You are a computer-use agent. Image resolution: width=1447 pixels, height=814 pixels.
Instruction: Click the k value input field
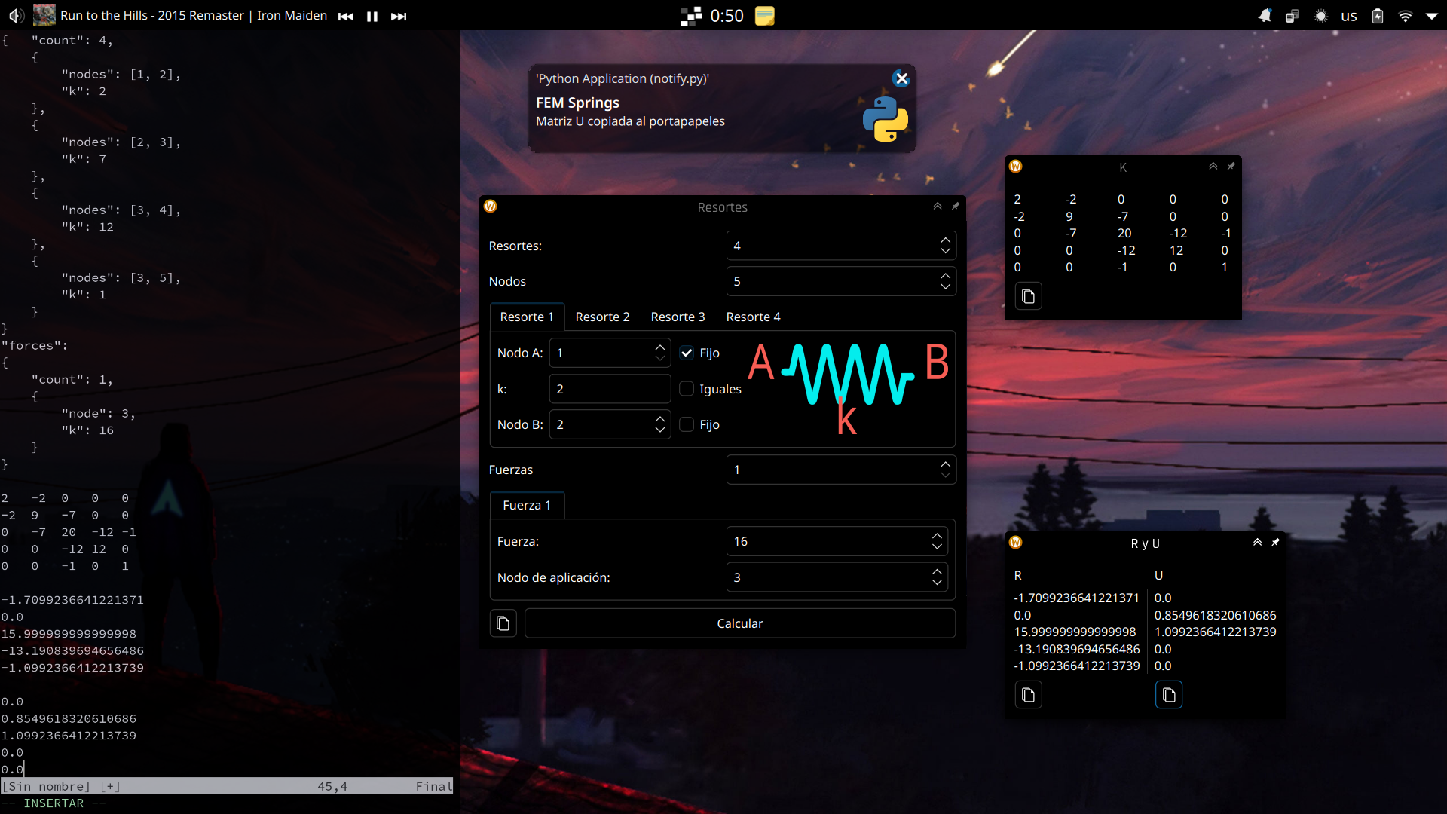[609, 389]
